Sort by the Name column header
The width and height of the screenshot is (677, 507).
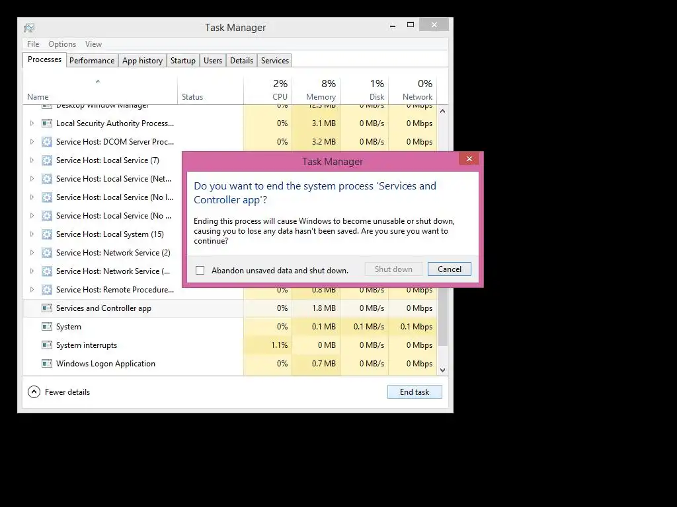tap(100, 90)
